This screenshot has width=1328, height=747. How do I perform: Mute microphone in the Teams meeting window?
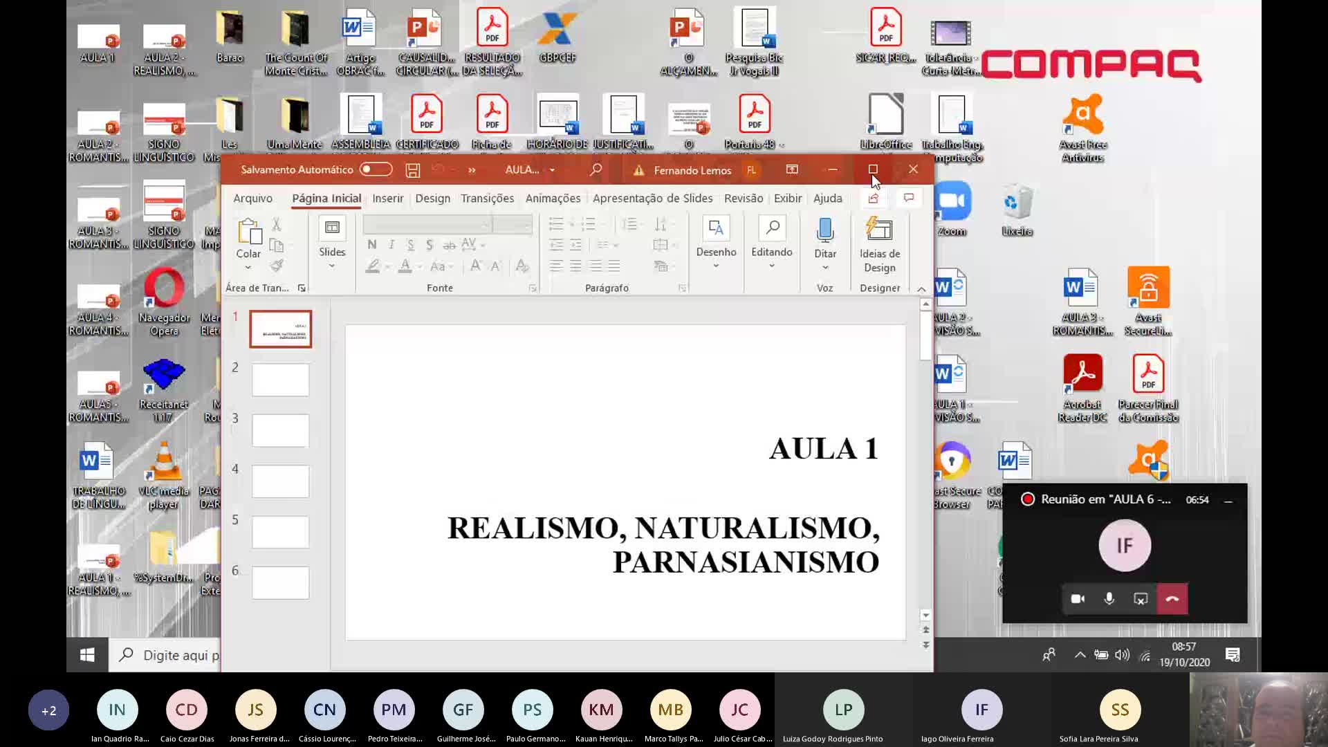point(1109,599)
